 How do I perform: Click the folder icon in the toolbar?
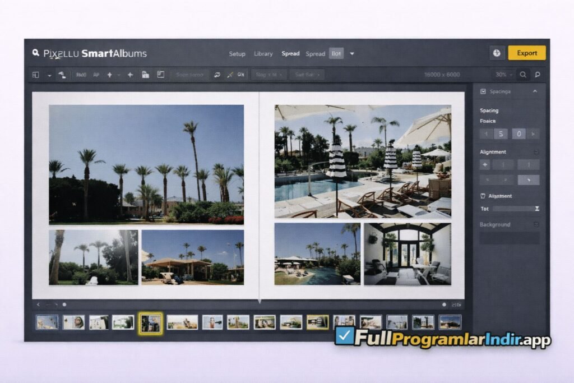(x=145, y=75)
